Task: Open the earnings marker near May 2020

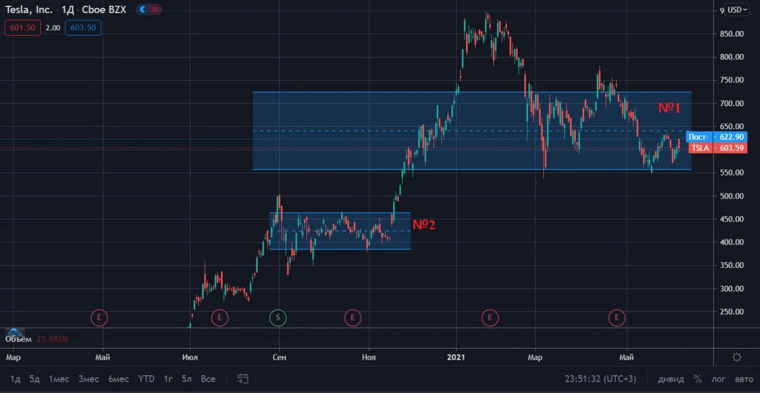Action: click(x=99, y=318)
